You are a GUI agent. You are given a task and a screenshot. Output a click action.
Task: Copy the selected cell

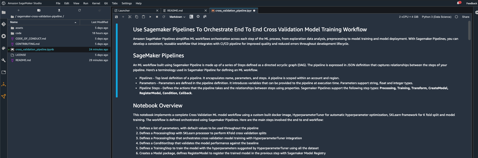click(x=137, y=17)
